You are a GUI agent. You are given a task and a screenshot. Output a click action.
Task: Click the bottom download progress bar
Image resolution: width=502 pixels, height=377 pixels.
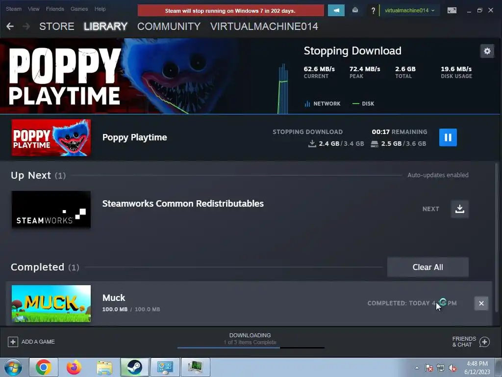(x=251, y=348)
